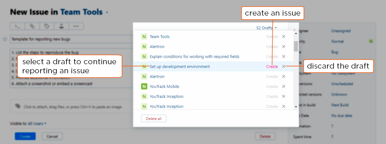This screenshot has height=144, width=386.
Task: Open the command dialog toolbar icon
Action: [17, 26]
